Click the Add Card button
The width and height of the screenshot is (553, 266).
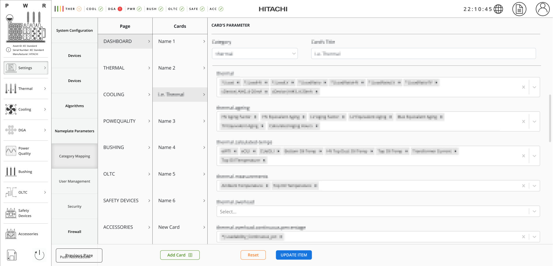click(x=180, y=255)
